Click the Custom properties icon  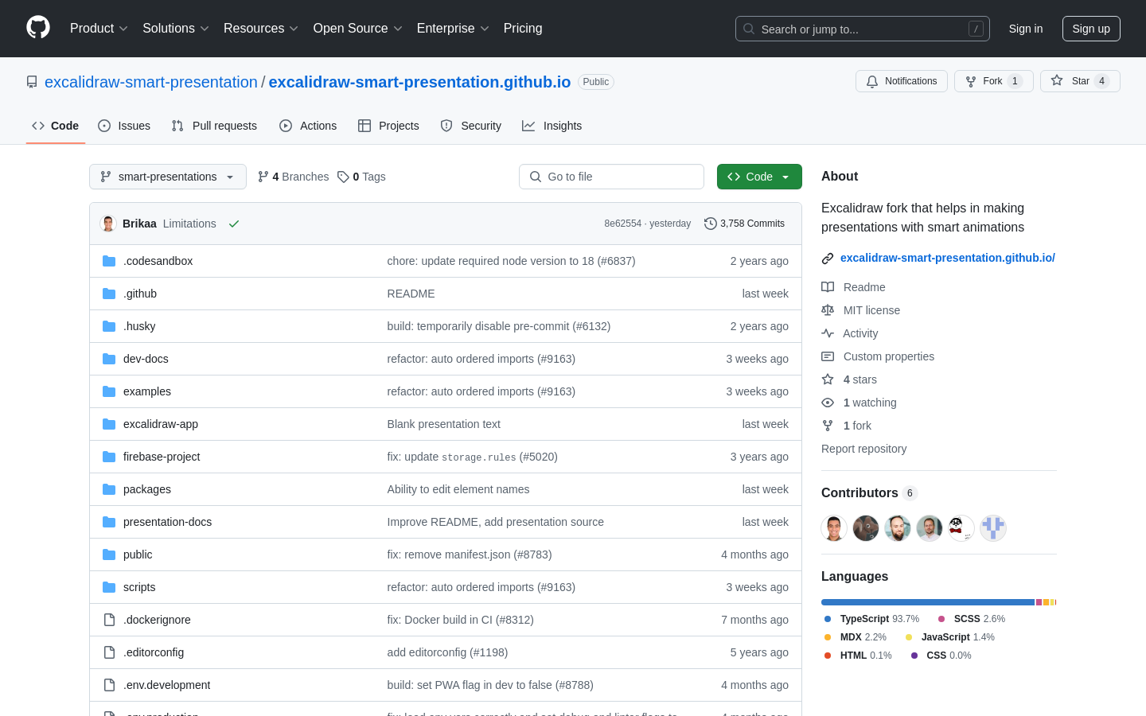pyautogui.click(x=828, y=356)
